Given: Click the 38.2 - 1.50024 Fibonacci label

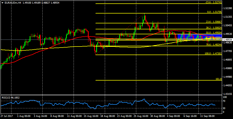Looking at the screenshot, I should coord(213,28).
